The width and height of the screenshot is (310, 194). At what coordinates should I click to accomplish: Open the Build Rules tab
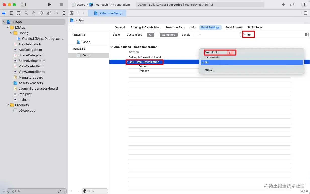click(255, 27)
